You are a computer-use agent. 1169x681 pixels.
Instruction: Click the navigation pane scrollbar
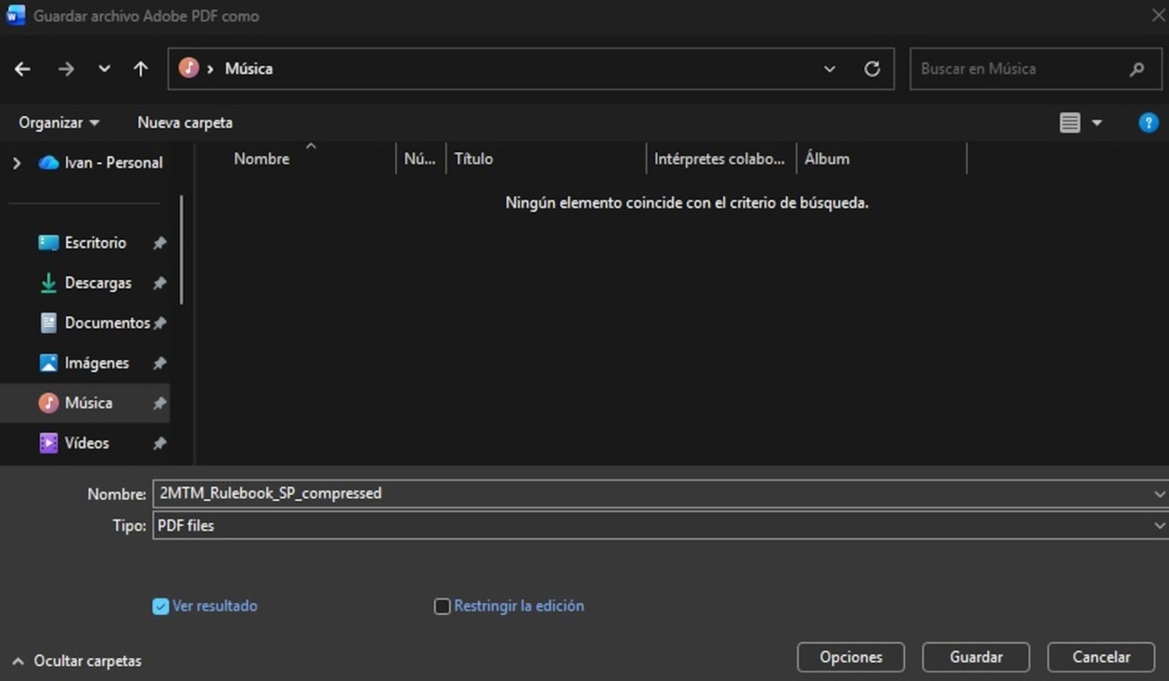coord(181,251)
